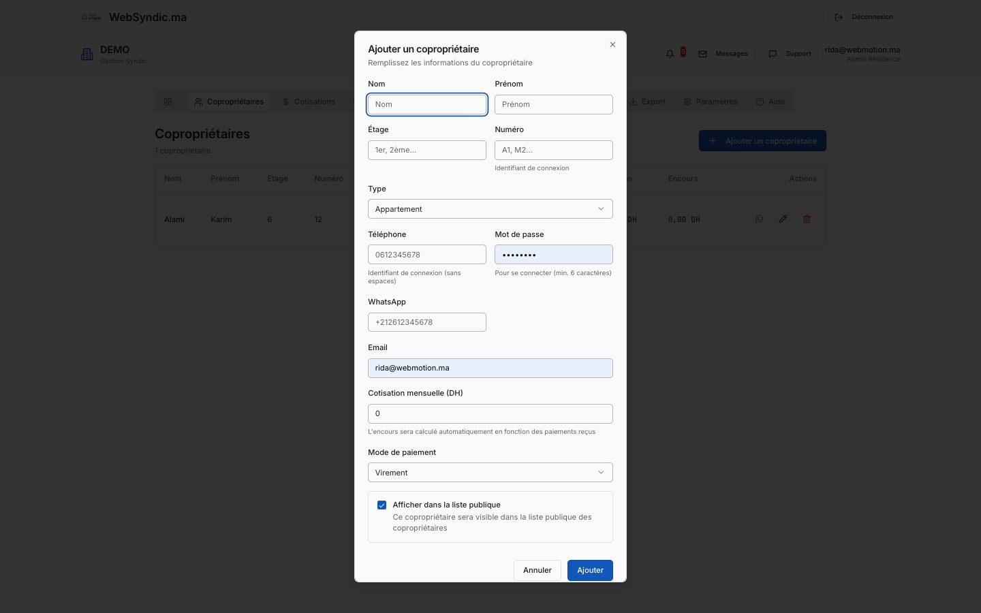
Task: Click the Téléphone input field
Action: 426,255
